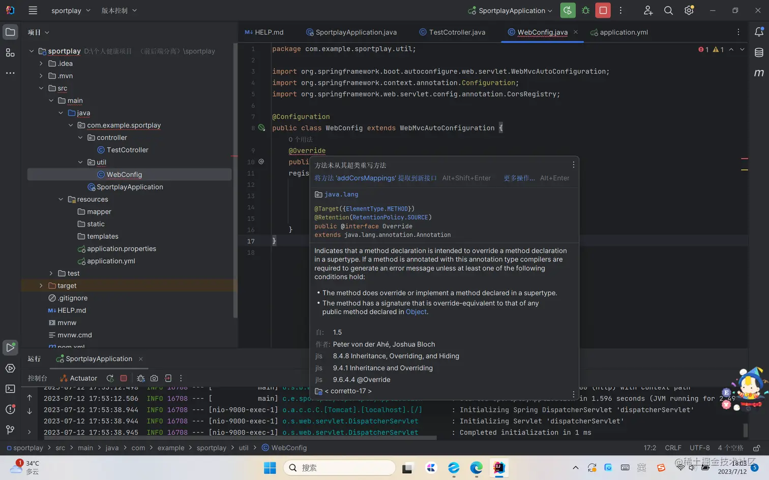Toggle the Project tool window folder icon

click(10, 32)
